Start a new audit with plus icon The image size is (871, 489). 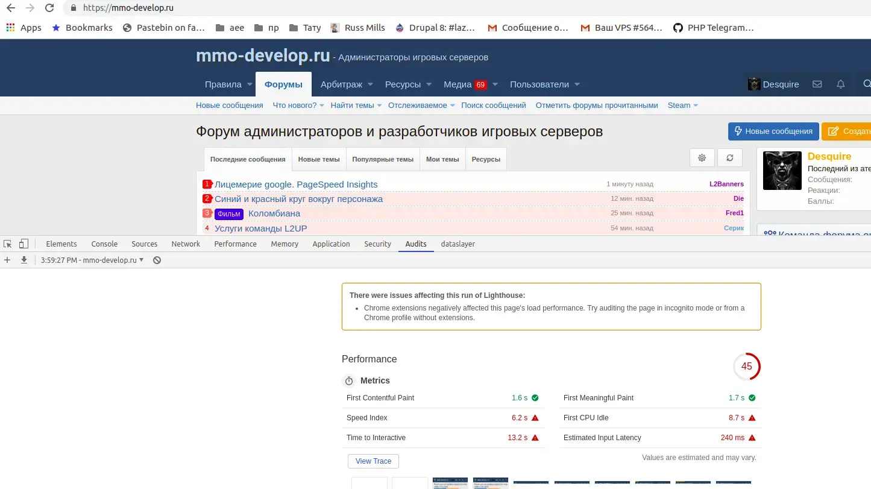pos(7,260)
